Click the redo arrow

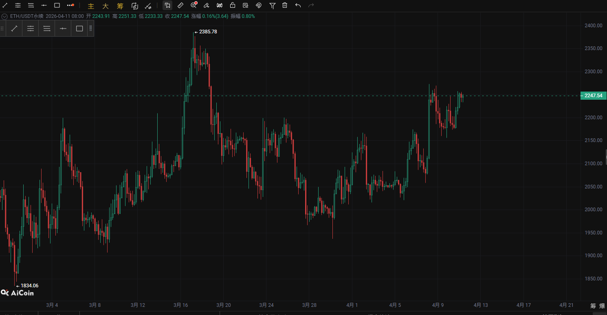(311, 5)
